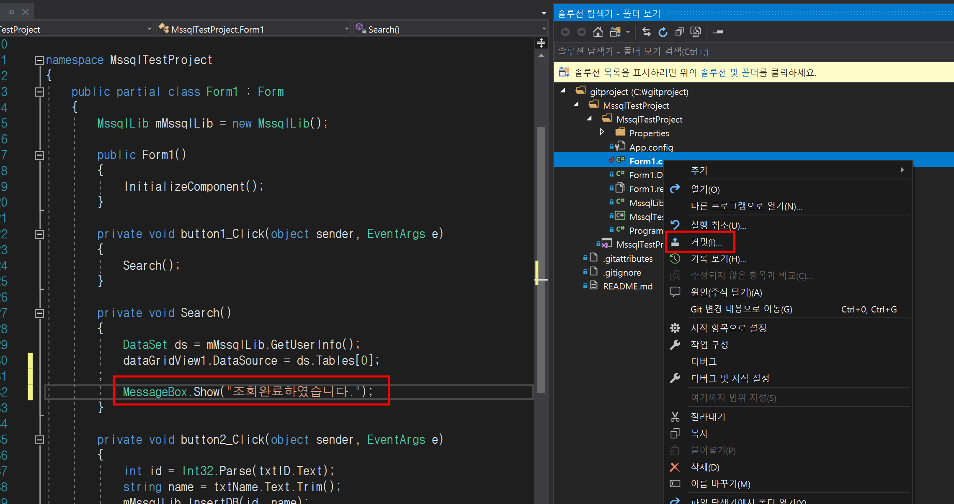The height and width of the screenshot is (504, 954).
Task: Expand the Properties folder in tree
Action: pyautogui.click(x=602, y=132)
